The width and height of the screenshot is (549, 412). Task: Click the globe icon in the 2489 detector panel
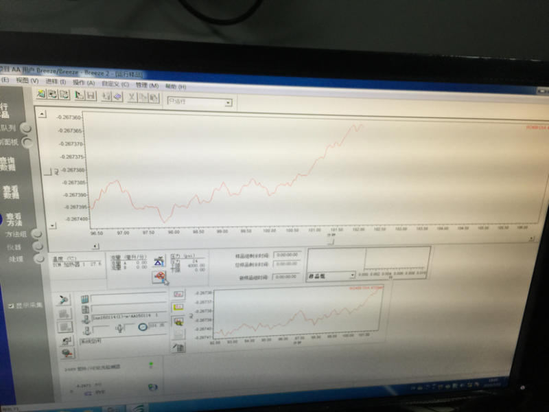152,387
